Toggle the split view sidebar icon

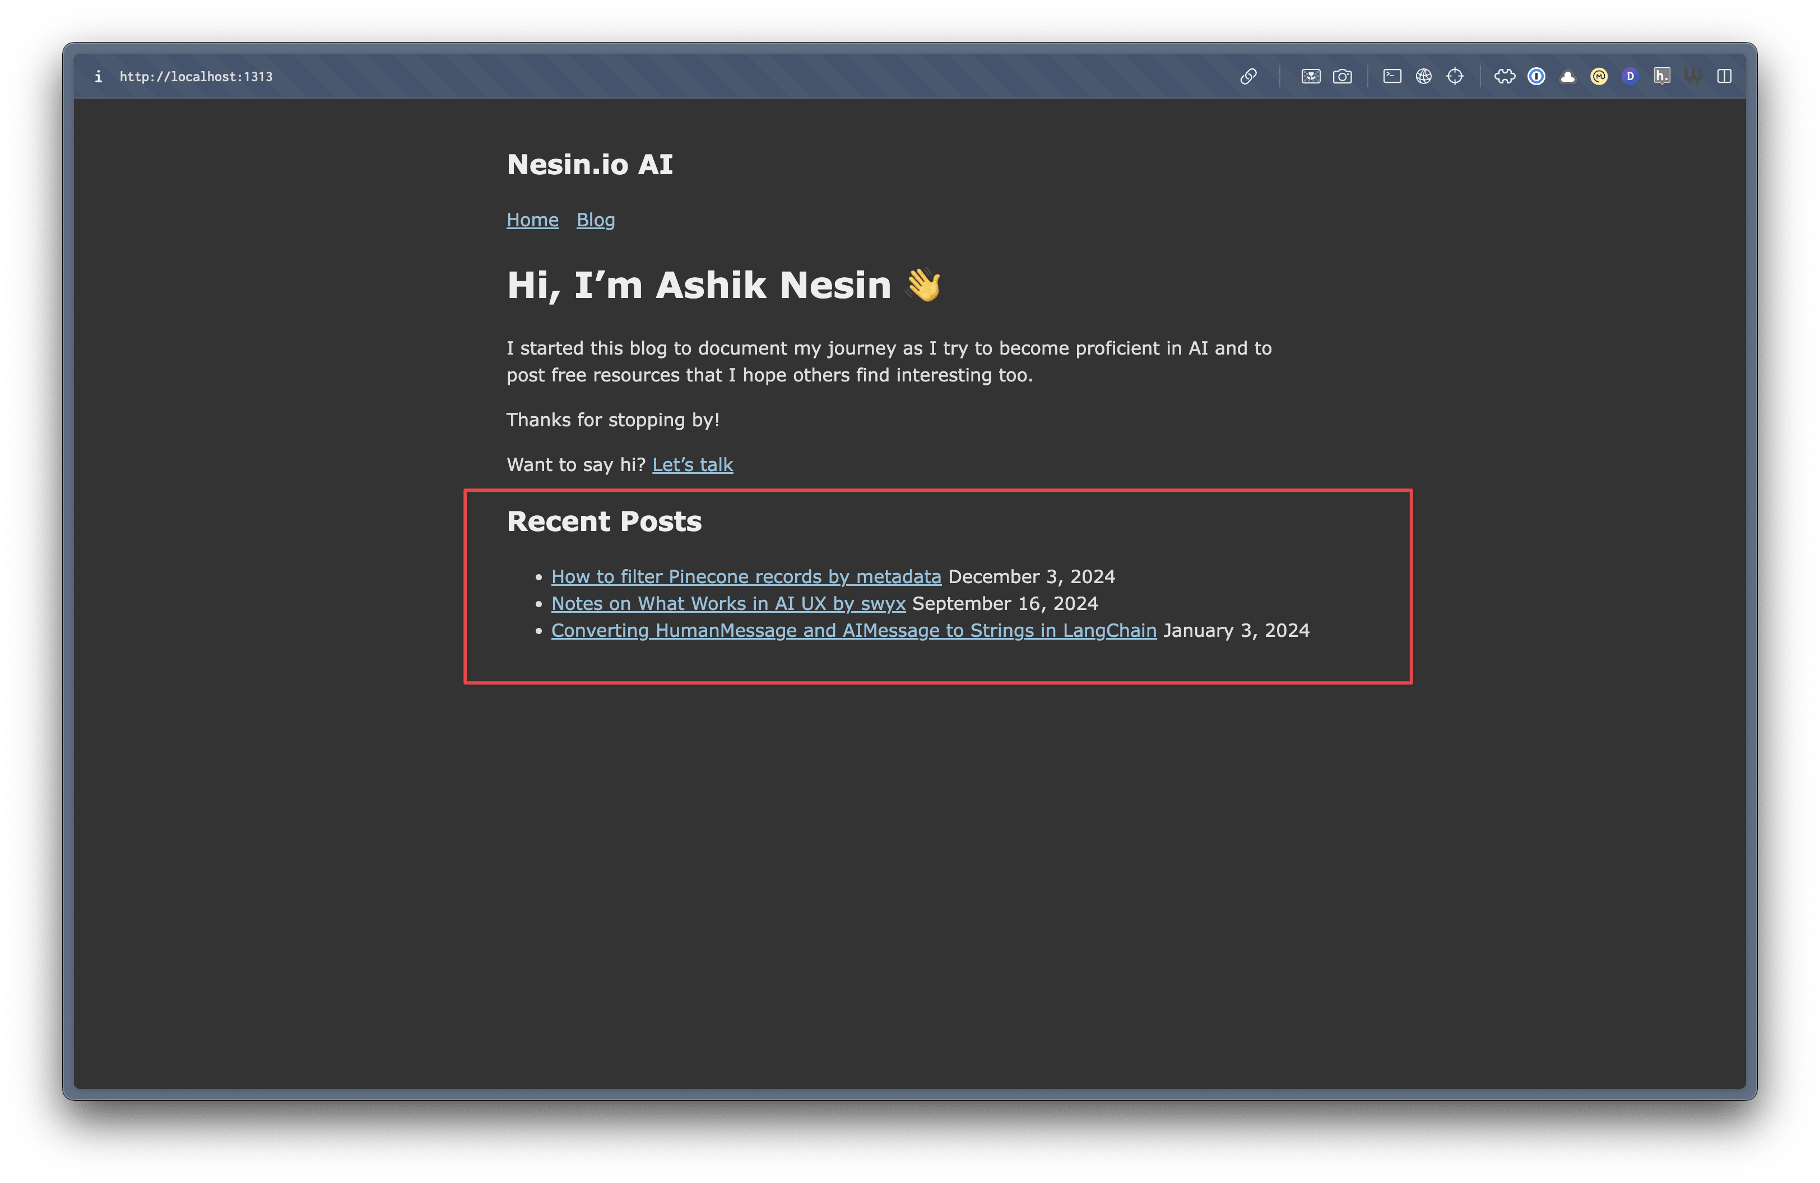pos(1724,76)
